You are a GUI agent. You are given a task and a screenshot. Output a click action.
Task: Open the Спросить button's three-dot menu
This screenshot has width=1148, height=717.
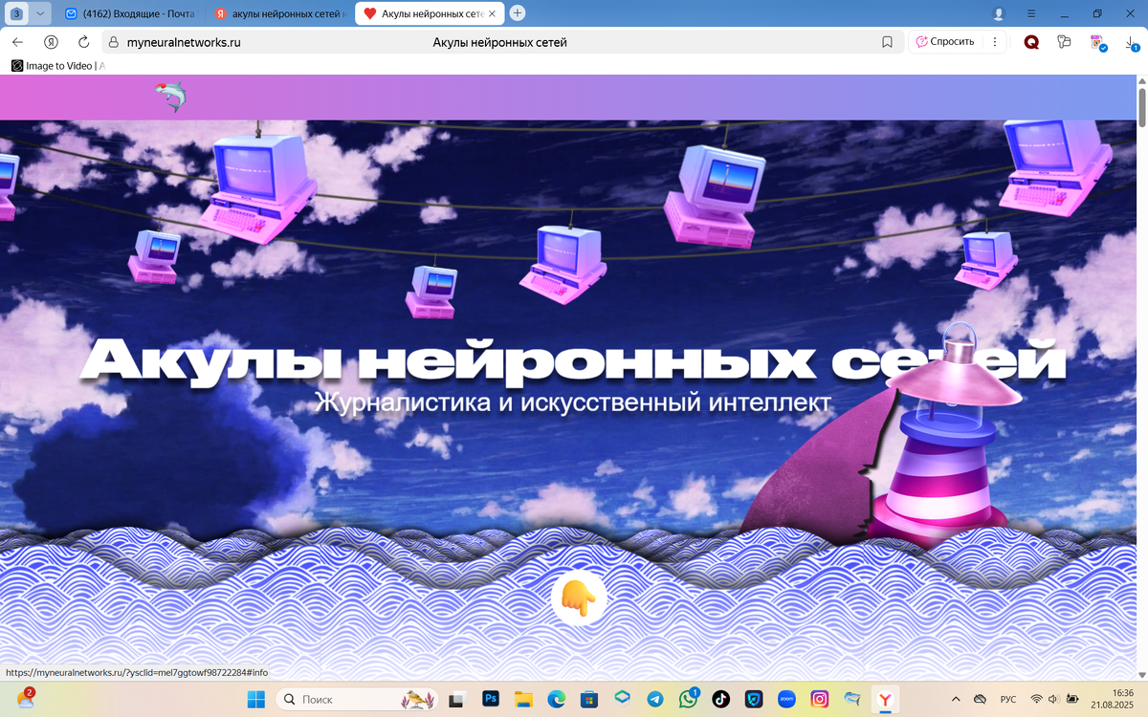[994, 41]
